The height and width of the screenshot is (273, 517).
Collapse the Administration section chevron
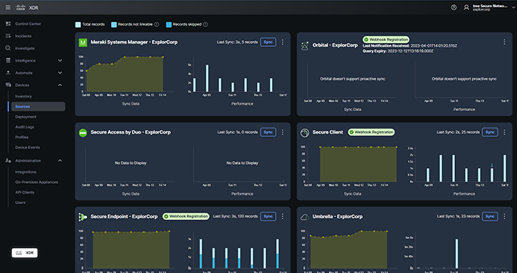60,160
